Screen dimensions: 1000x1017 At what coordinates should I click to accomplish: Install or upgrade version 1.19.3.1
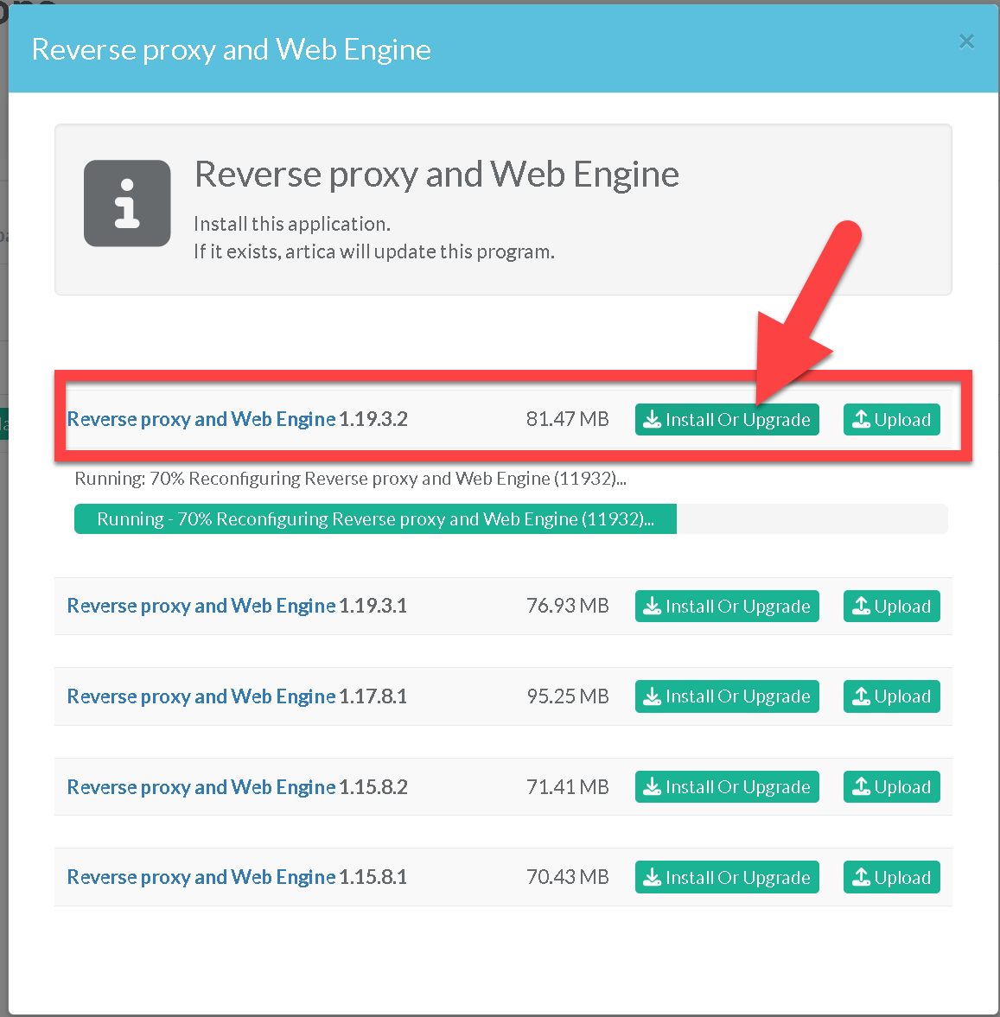727,607
